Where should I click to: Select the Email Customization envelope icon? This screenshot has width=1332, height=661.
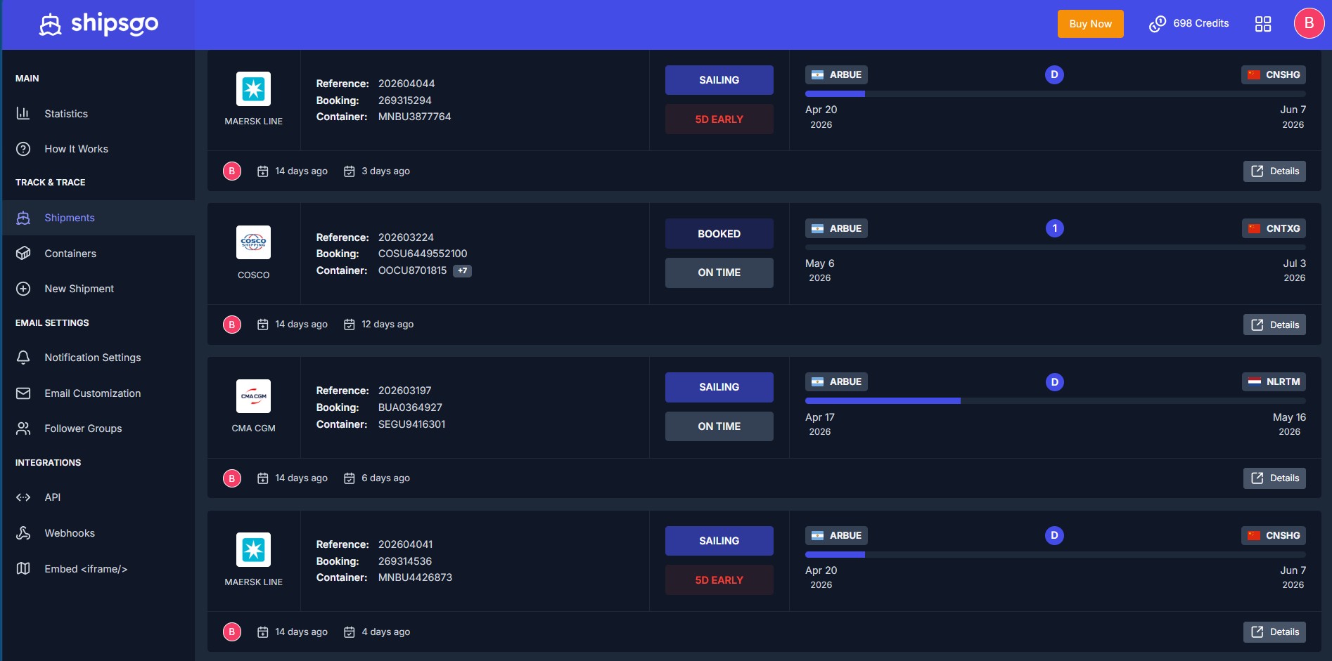[x=23, y=393]
